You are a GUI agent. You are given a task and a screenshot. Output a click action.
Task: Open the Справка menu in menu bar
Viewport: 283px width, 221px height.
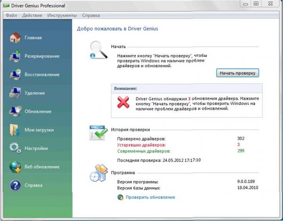[x=91, y=16]
